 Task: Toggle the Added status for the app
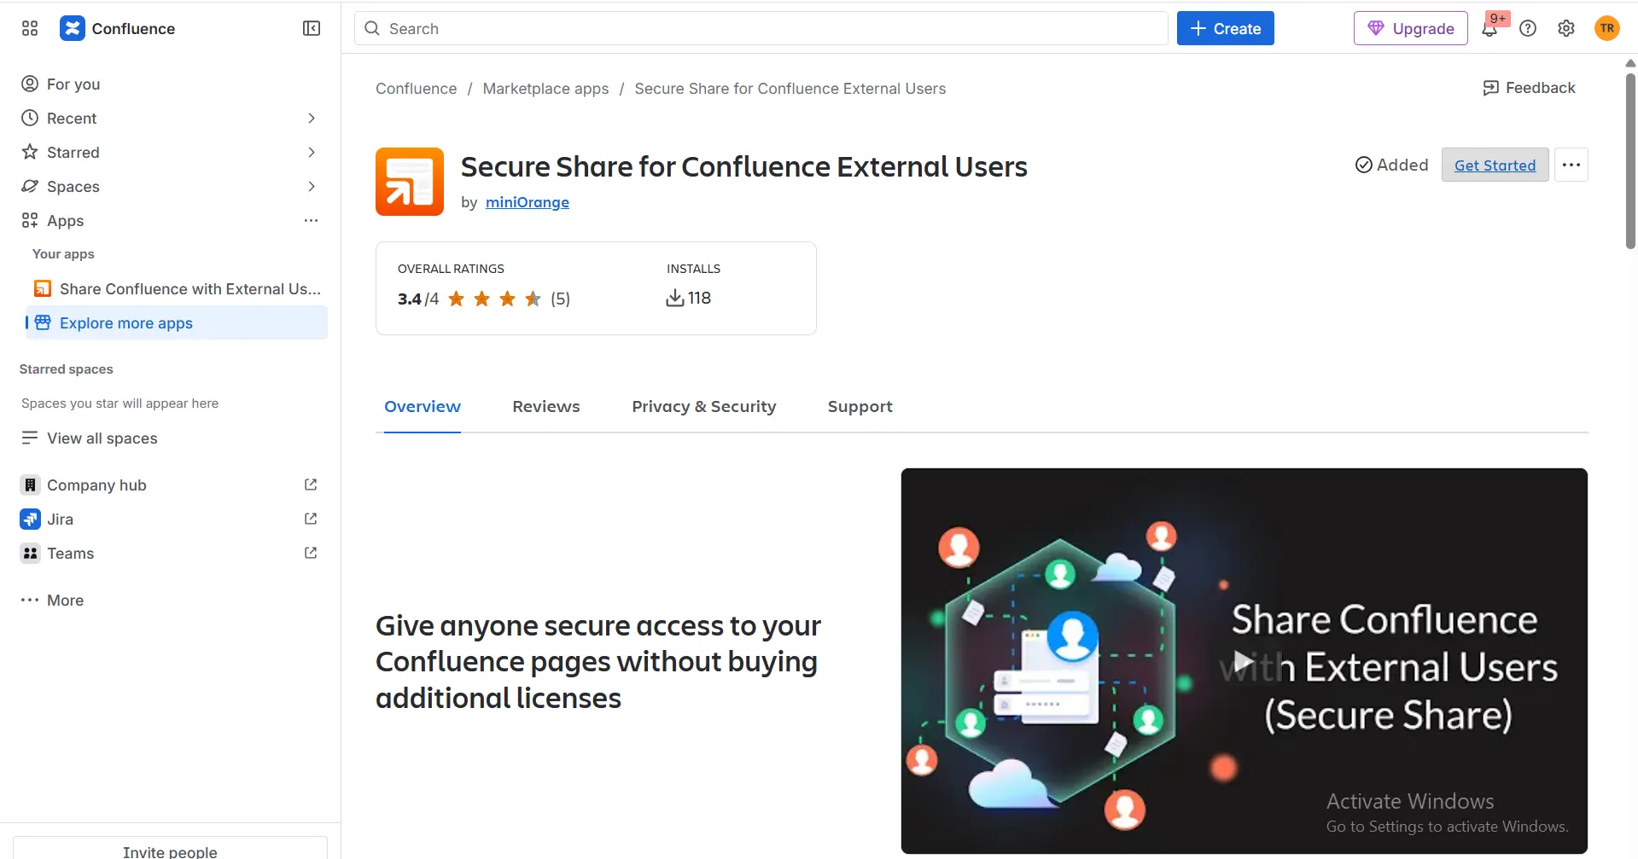1390,164
